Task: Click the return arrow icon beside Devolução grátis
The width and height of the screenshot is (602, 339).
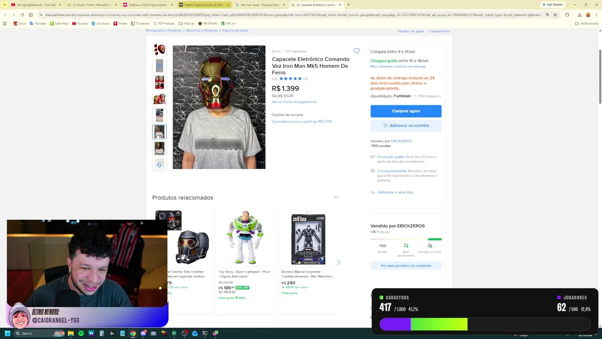Action: pos(372,157)
